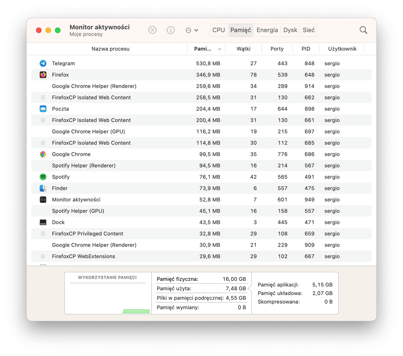The width and height of the screenshot is (403, 356).
Task: Open process info with the (i) icon
Action: click(x=171, y=30)
